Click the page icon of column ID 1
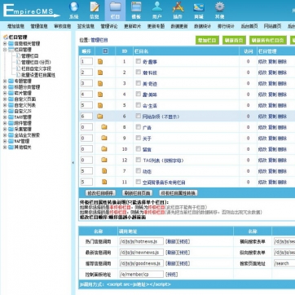Viewport: 295px width, 295px height. pyautogui.click(x=100, y=62)
